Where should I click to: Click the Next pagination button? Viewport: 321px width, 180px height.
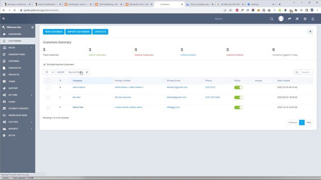309,122
